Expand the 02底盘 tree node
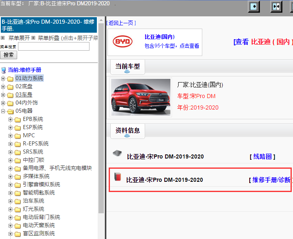Image resolution: width=293 pixels, height=239 pixels. pos(3,87)
